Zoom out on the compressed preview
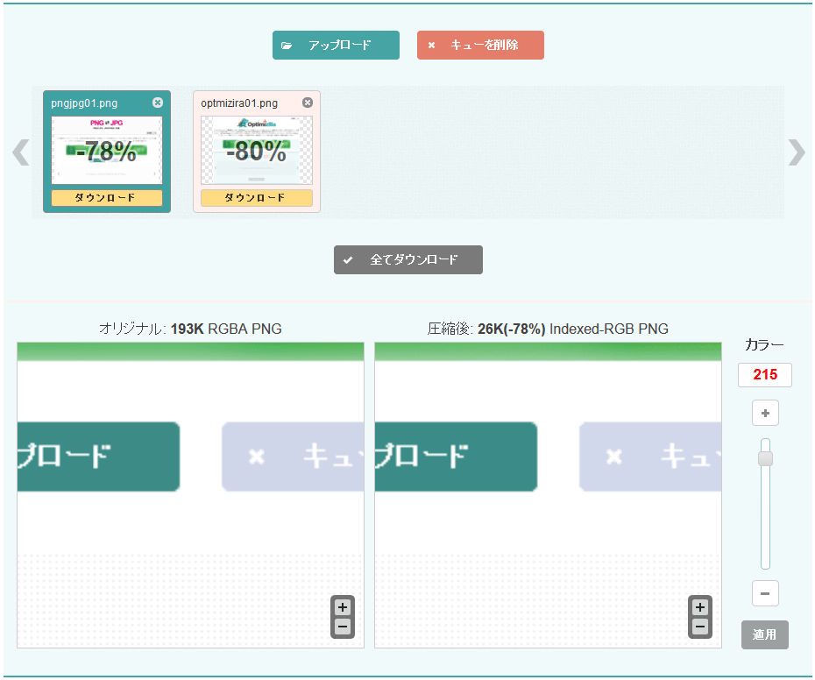Viewport: 815px width, 680px height. pos(699,627)
